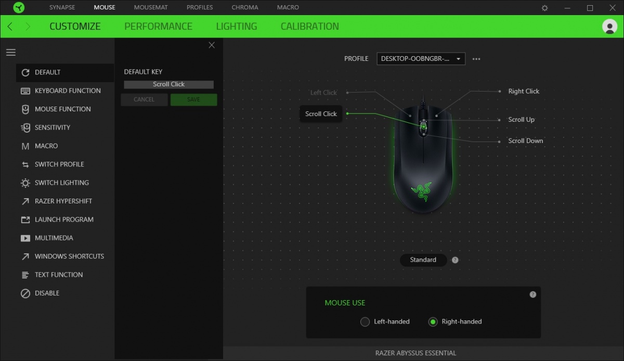Click the Switch Lighting sun icon
The image size is (624, 361).
tap(25, 183)
